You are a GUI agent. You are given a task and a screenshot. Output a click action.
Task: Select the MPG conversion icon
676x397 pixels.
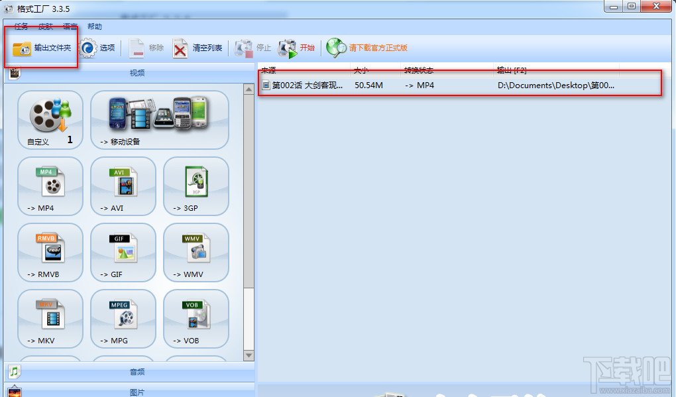(x=123, y=319)
